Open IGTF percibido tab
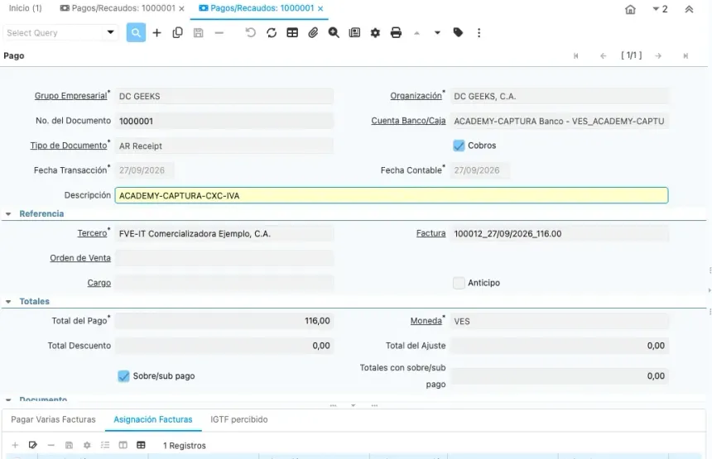Screen dimensions: 712x459 pyautogui.click(x=238, y=419)
